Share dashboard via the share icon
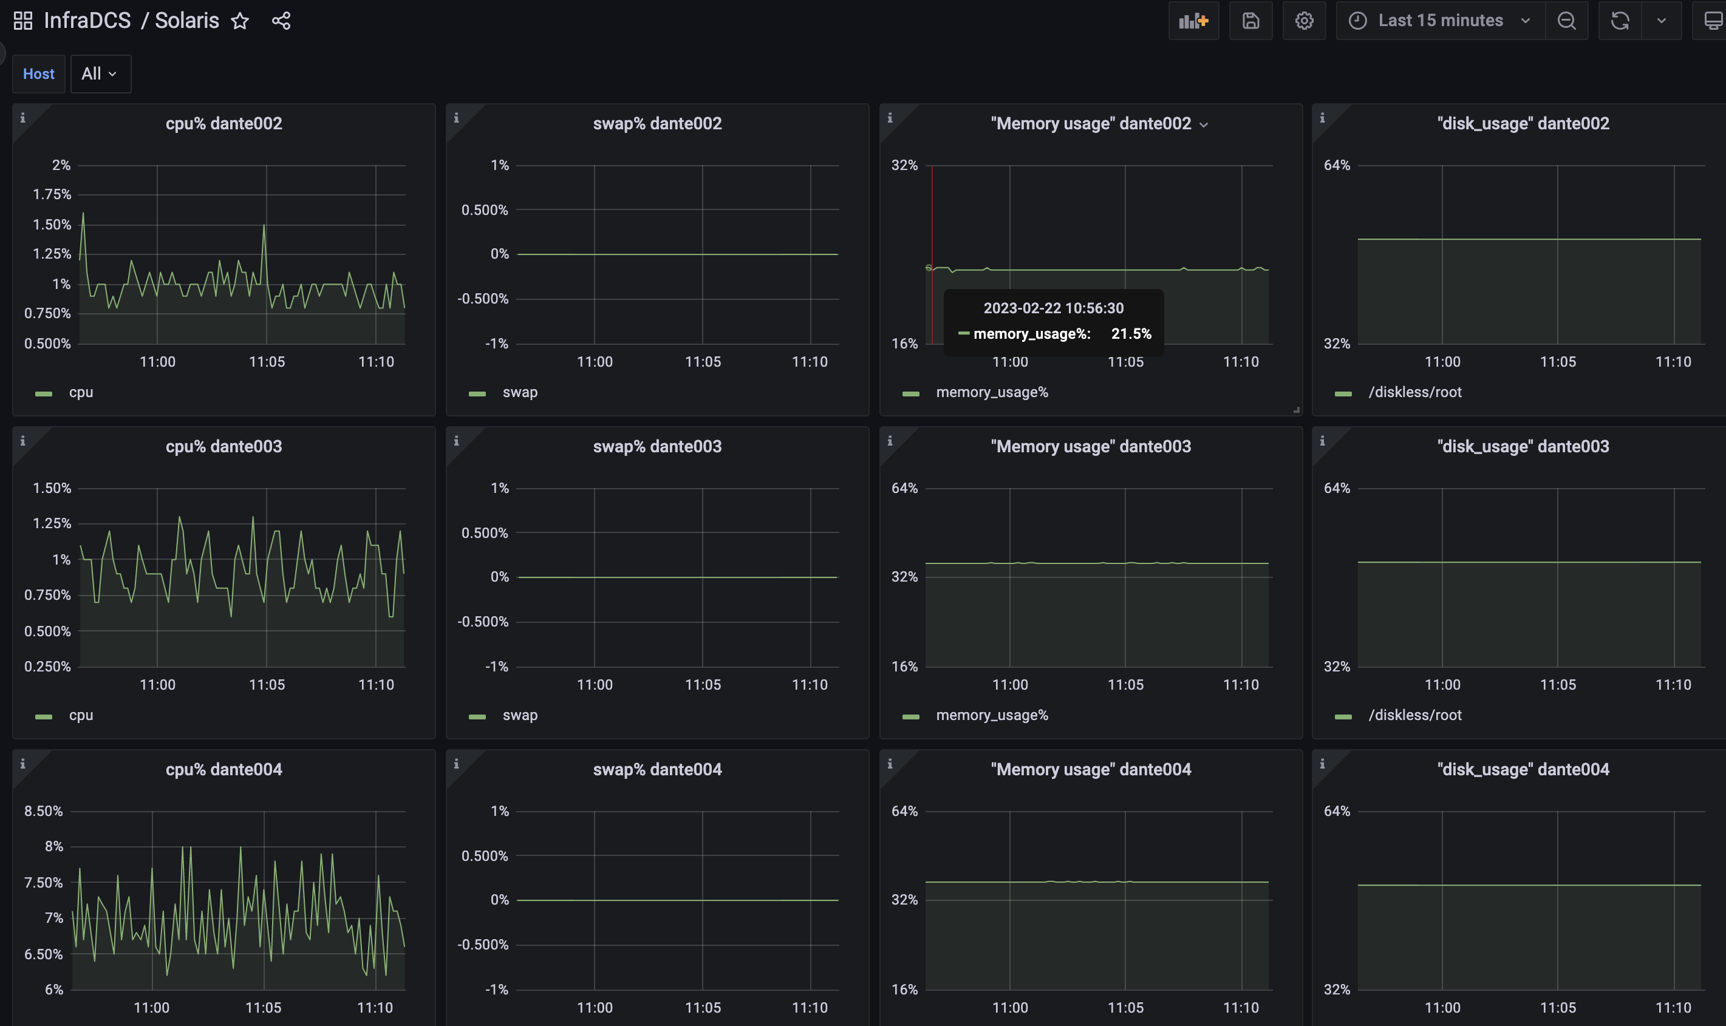Viewport: 1726px width, 1026px height. point(281,21)
